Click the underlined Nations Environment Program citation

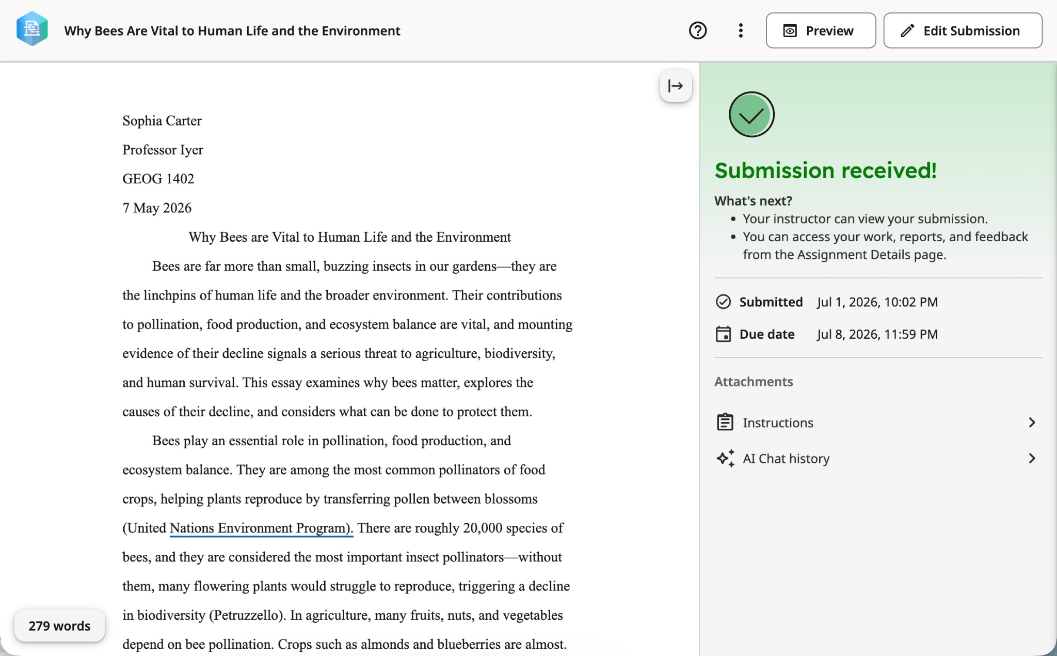[x=261, y=528]
